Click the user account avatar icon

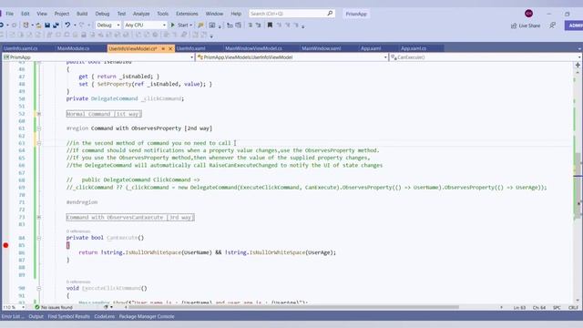(528, 14)
